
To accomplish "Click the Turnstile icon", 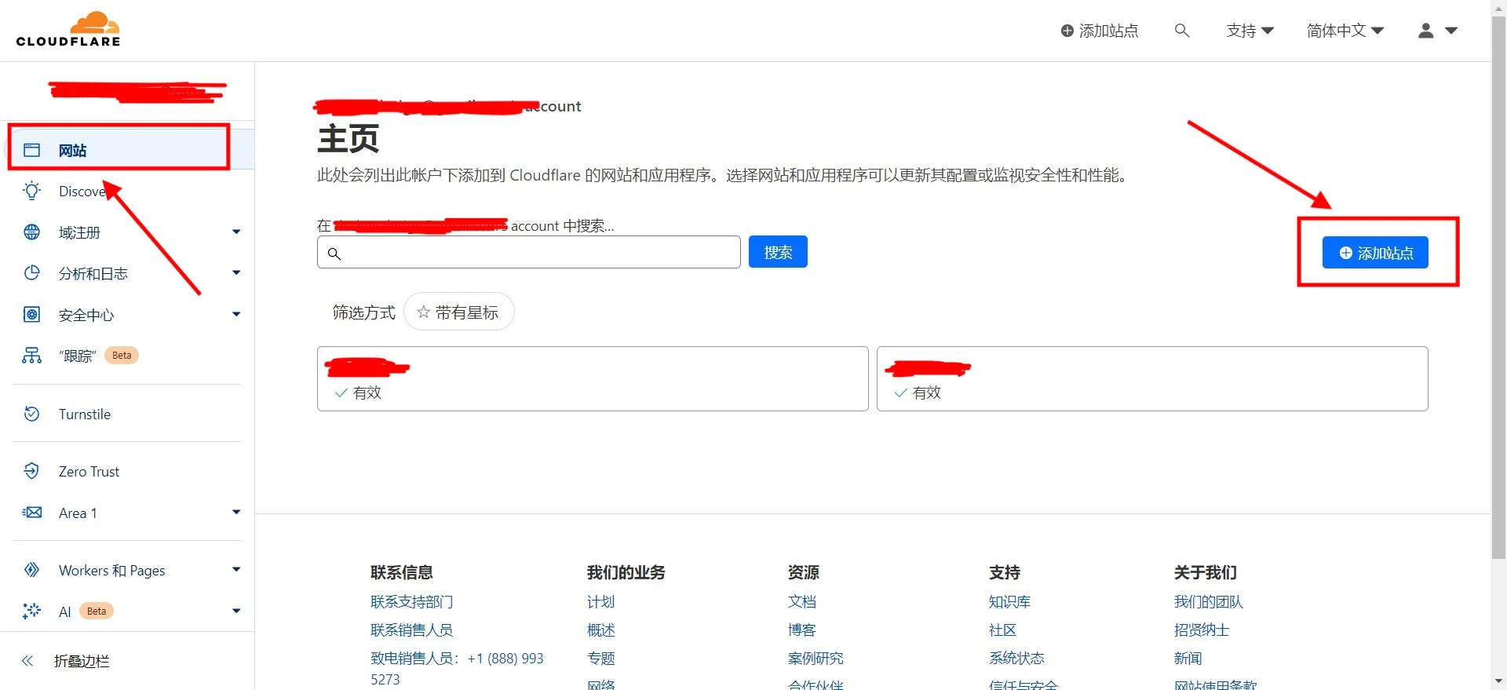I will tap(32, 414).
